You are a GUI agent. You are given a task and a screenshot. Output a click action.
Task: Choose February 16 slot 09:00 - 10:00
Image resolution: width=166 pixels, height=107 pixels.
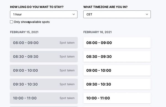[117, 70]
